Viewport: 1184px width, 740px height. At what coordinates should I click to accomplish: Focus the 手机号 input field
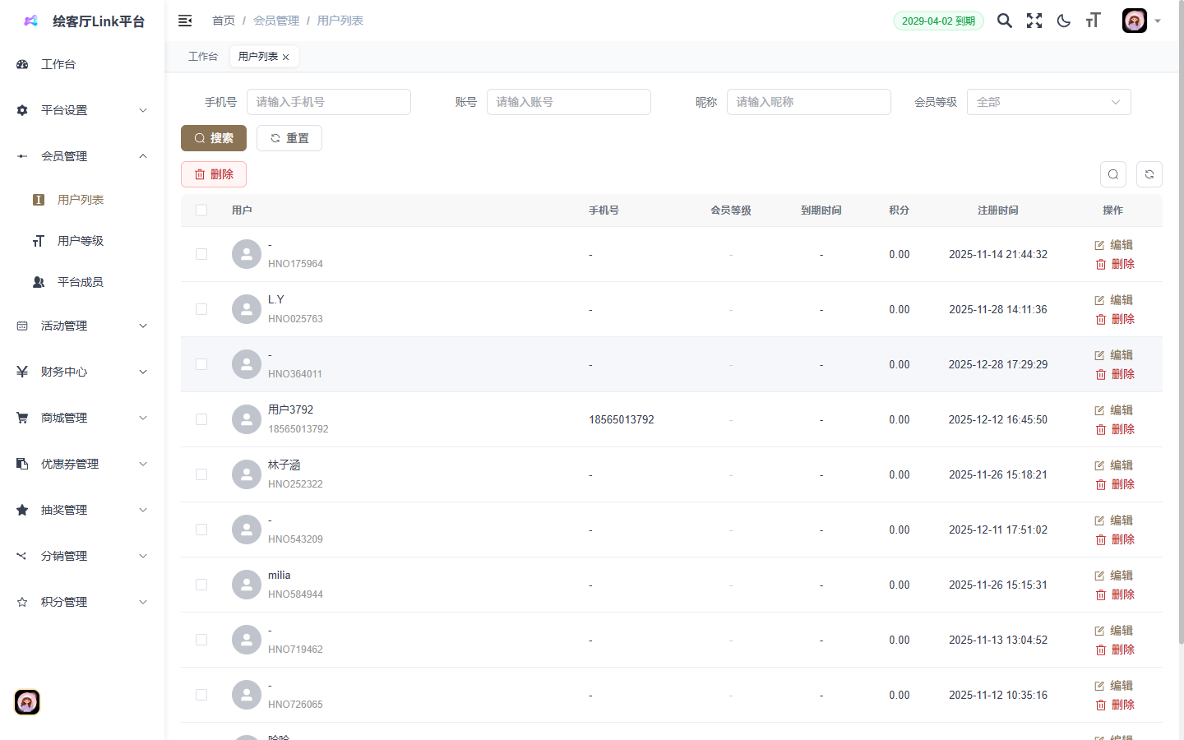pyautogui.click(x=328, y=102)
